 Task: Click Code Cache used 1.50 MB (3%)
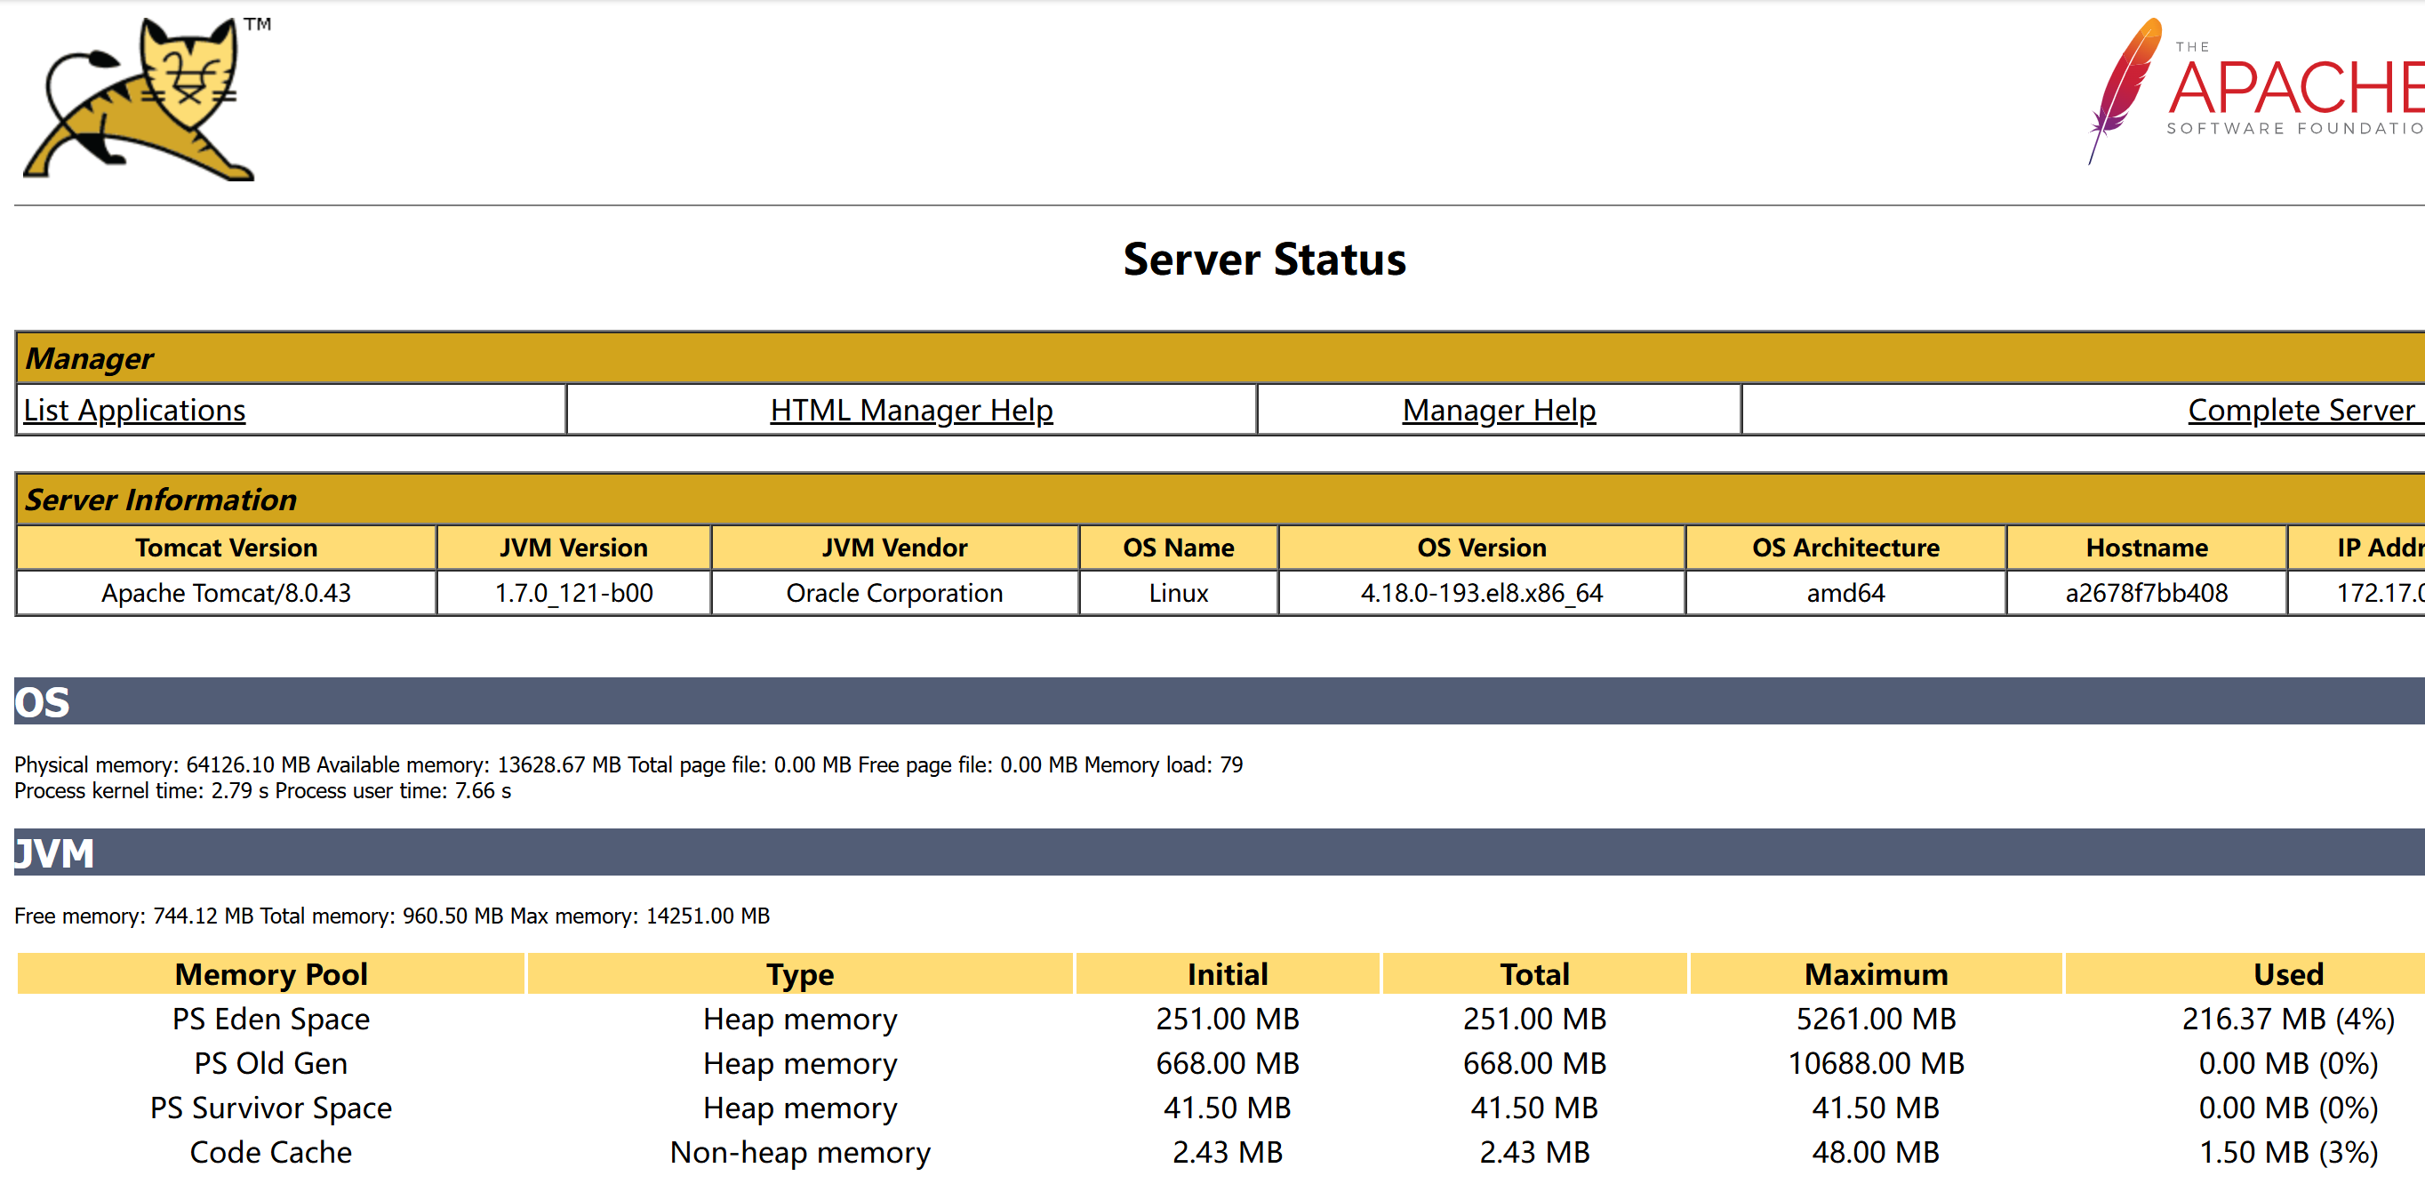(x=2288, y=1152)
